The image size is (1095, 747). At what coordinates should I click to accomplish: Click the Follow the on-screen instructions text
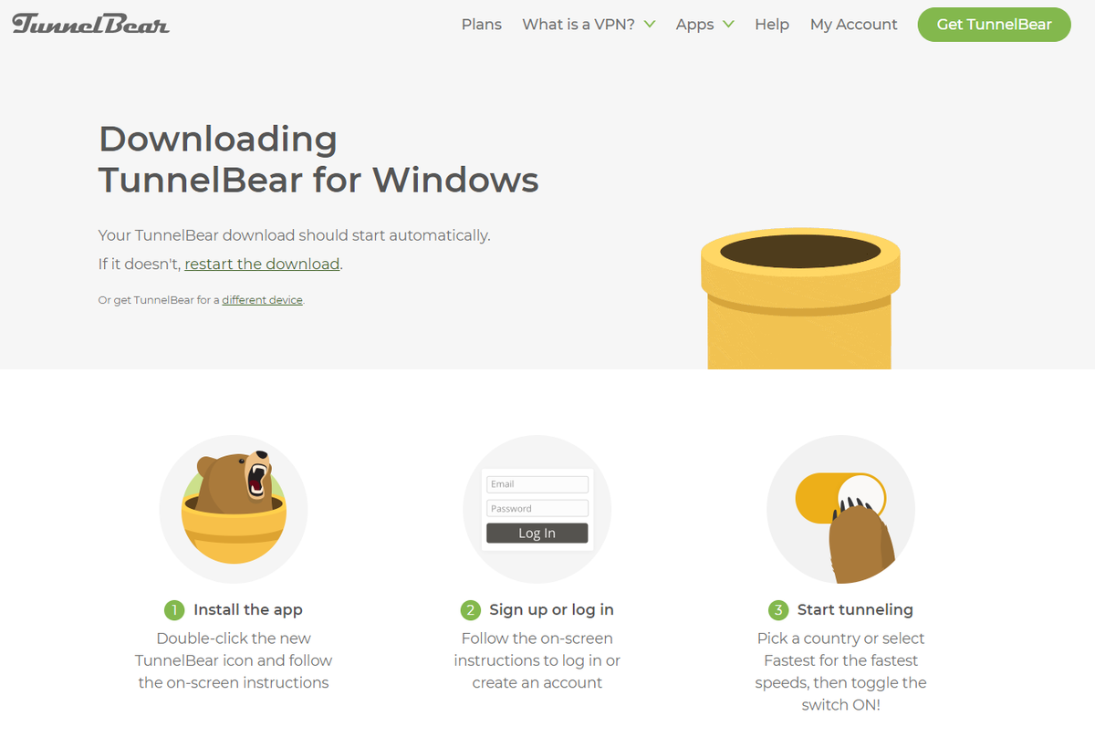(x=537, y=660)
